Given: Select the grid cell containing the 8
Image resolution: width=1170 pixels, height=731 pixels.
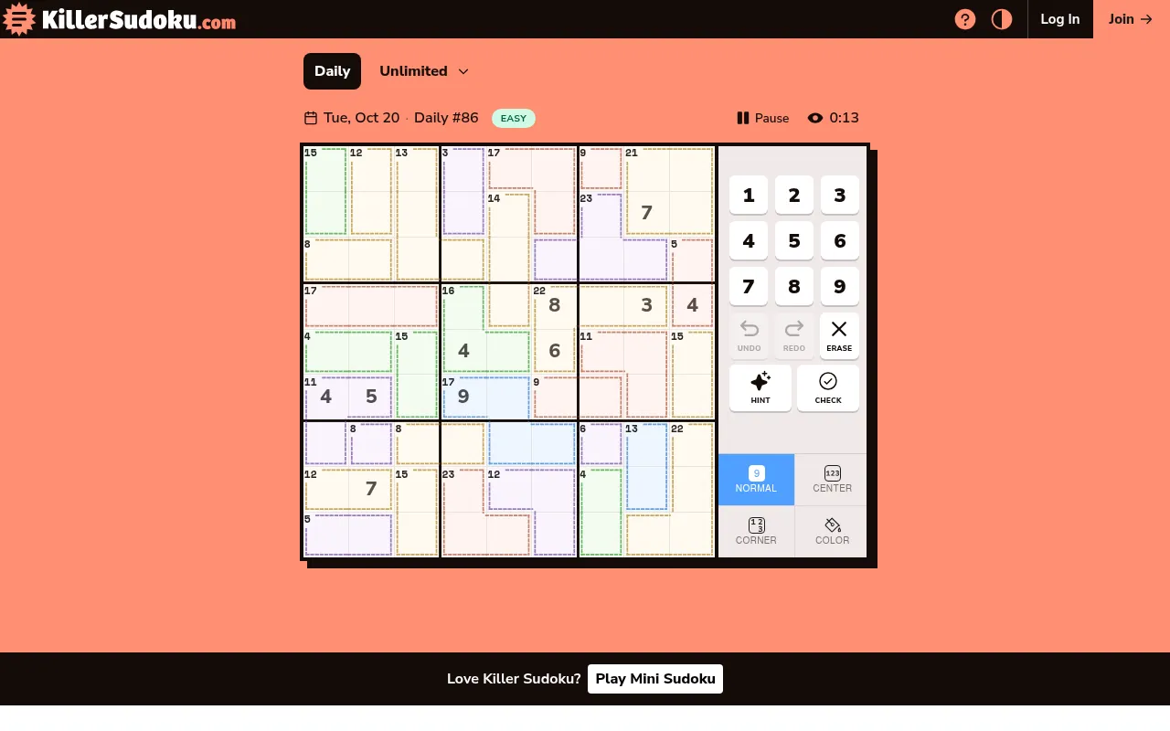Looking at the screenshot, I should click(555, 305).
